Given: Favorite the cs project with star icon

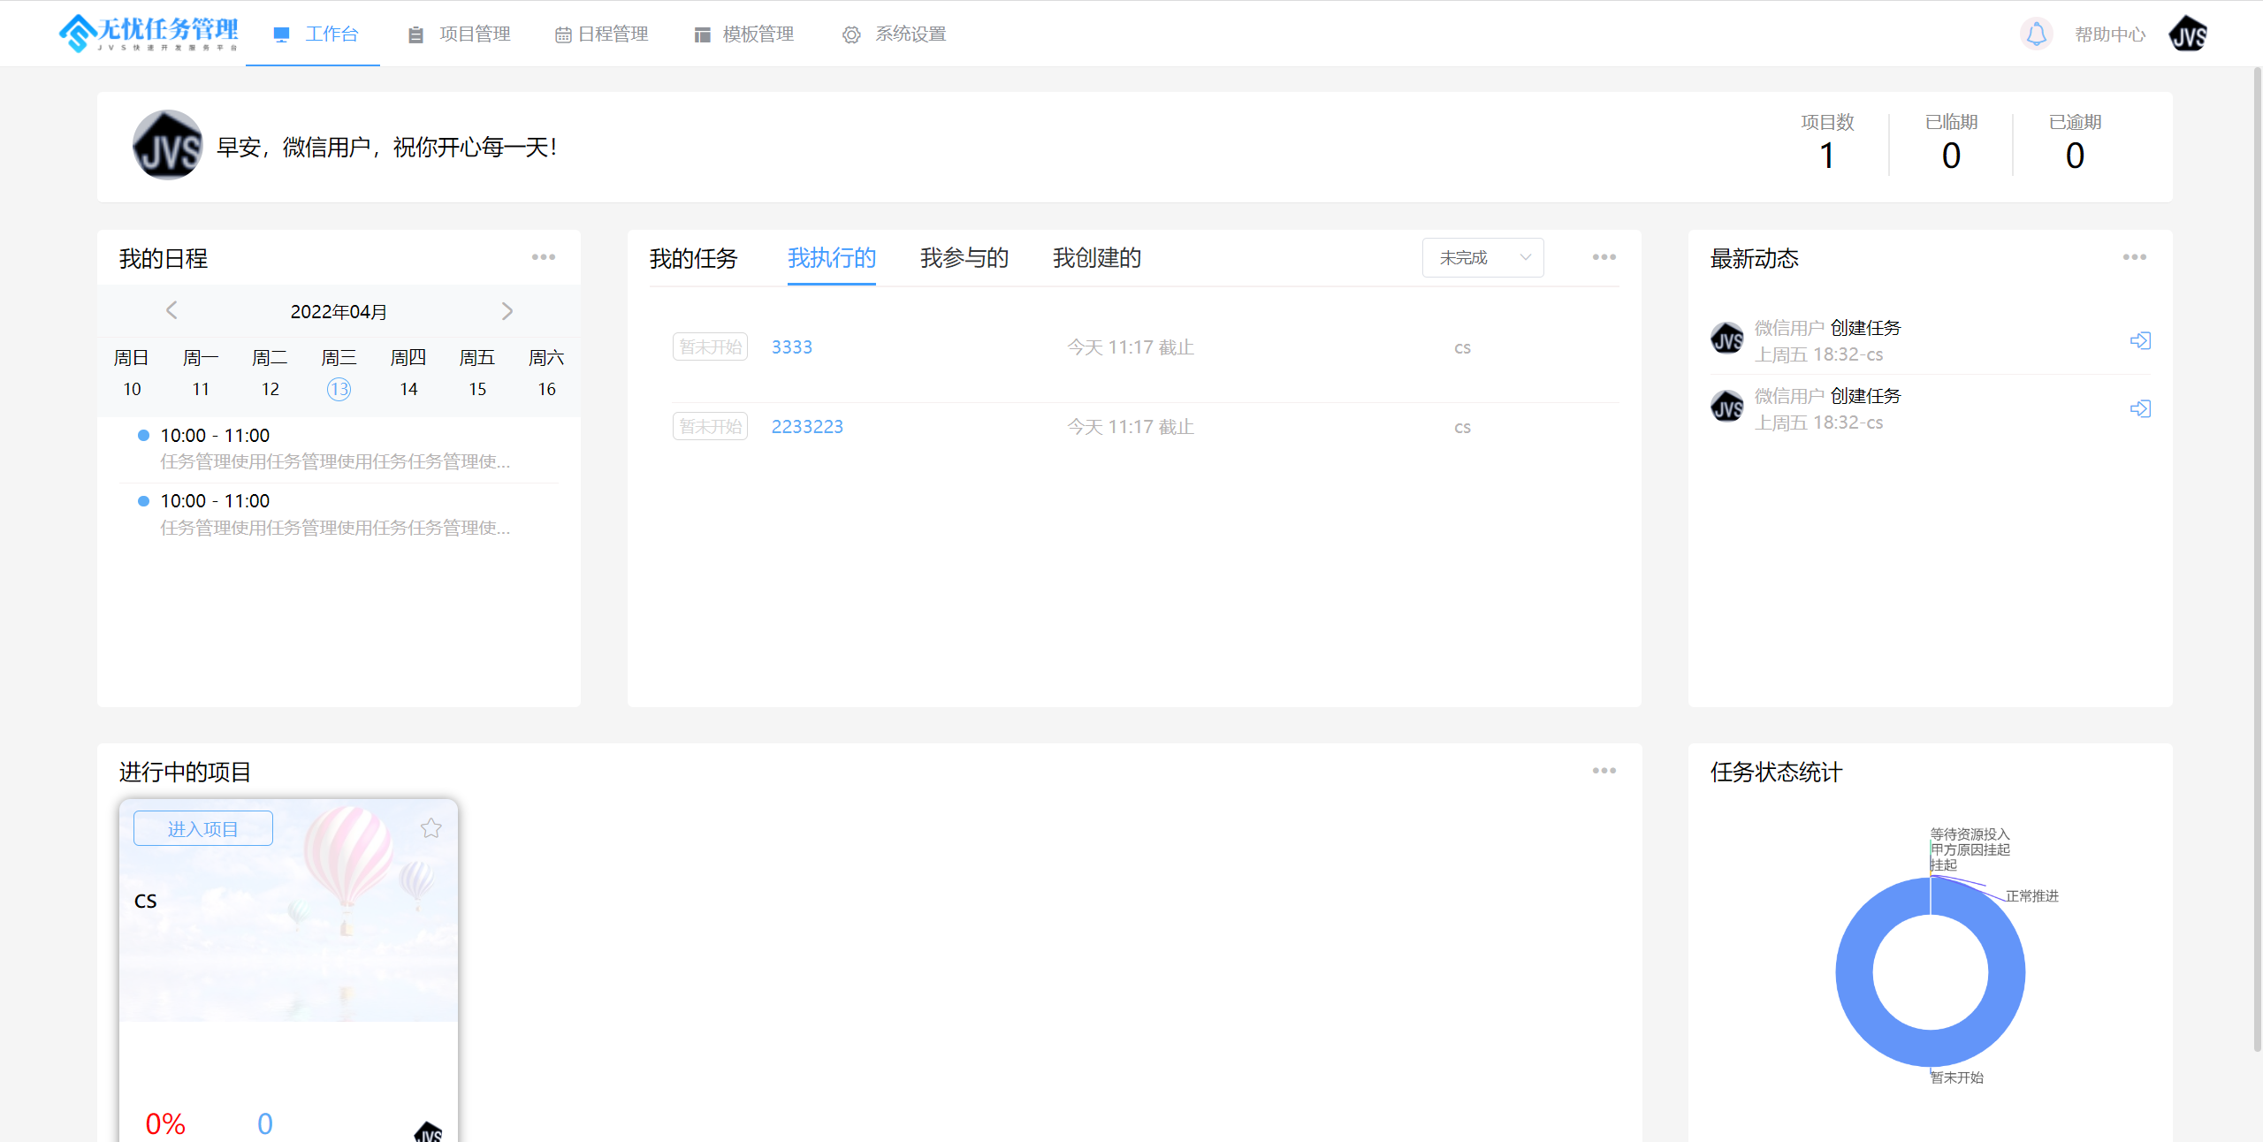Looking at the screenshot, I should (431, 828).
